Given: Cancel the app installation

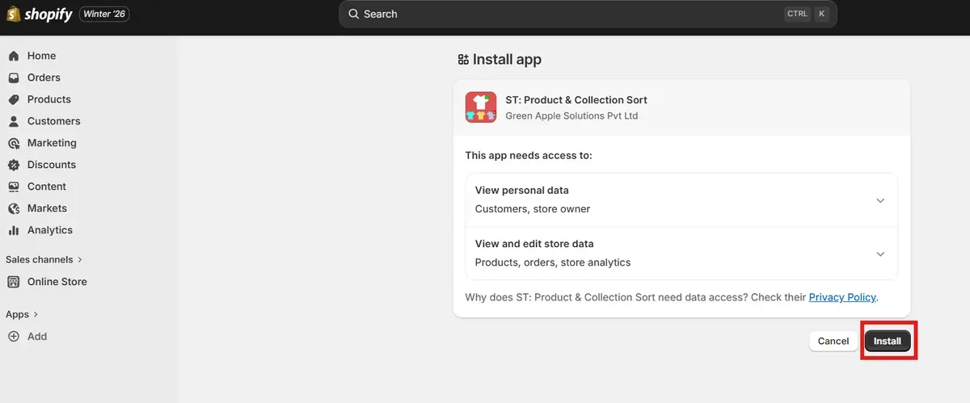Looking at the screenshot, I should [x=833, y=341].
